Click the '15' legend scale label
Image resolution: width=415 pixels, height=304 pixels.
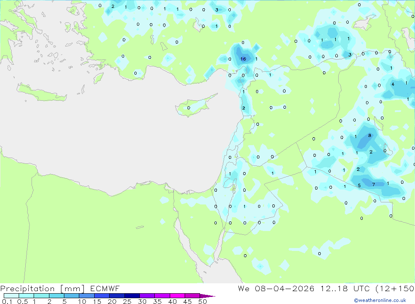97,302
